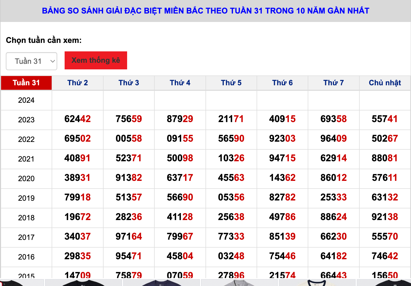Screen dimensions: 411x286
Task: Open the Tuần 31 week dropdown
Action: [x=32, y=61]
